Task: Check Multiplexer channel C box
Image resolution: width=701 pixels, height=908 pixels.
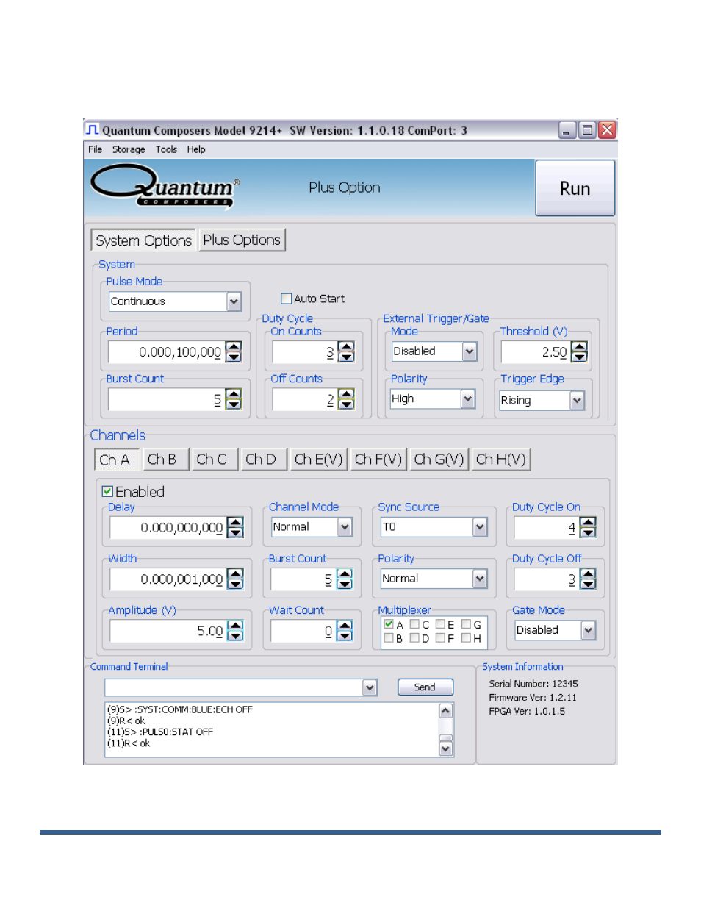Action: [x=414, y=624]
